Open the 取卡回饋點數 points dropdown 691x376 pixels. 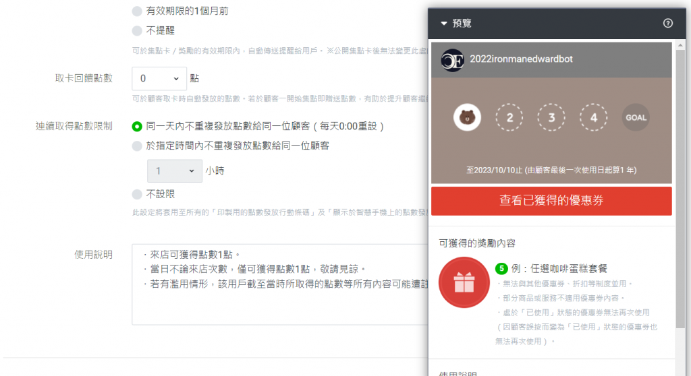[x=159, y=78]
